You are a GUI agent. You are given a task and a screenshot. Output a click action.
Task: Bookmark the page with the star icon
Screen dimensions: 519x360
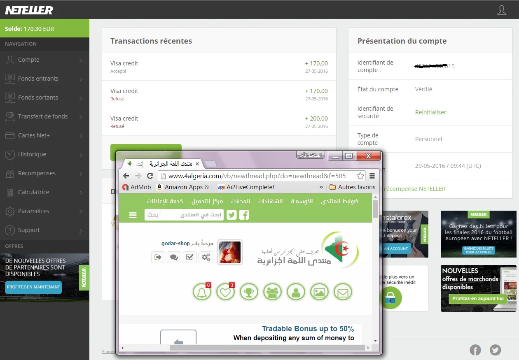360,176
